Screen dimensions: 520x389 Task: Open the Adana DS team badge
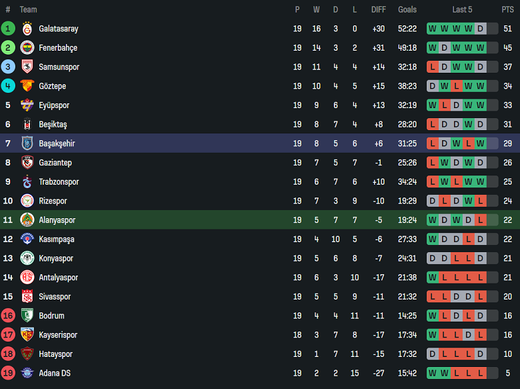pyautogui.click(x=27, y=373)
